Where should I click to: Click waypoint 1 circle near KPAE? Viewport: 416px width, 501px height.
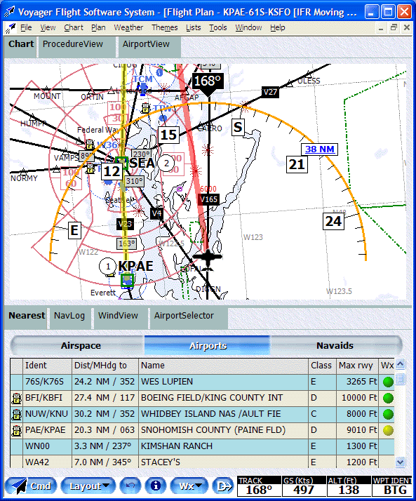pos(107,266)
